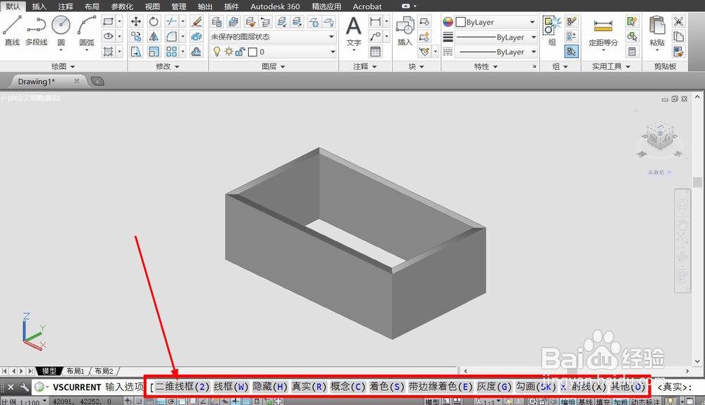Click the 插入 block insert icon
This screenshot has height=405, width=705.
click(x=405, y=30)
